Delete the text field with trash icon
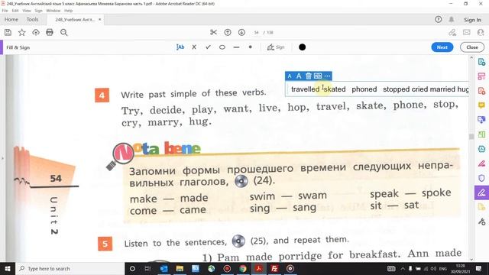This screenshot has width=489, height=275. 309,76
